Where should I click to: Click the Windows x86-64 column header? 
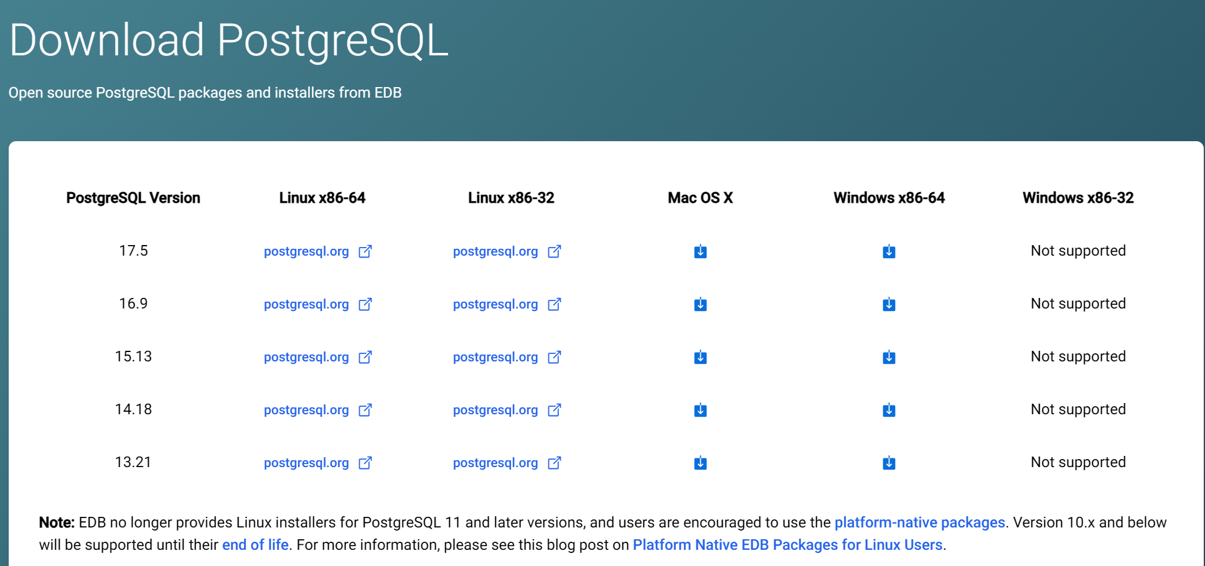tap(889, 198)
